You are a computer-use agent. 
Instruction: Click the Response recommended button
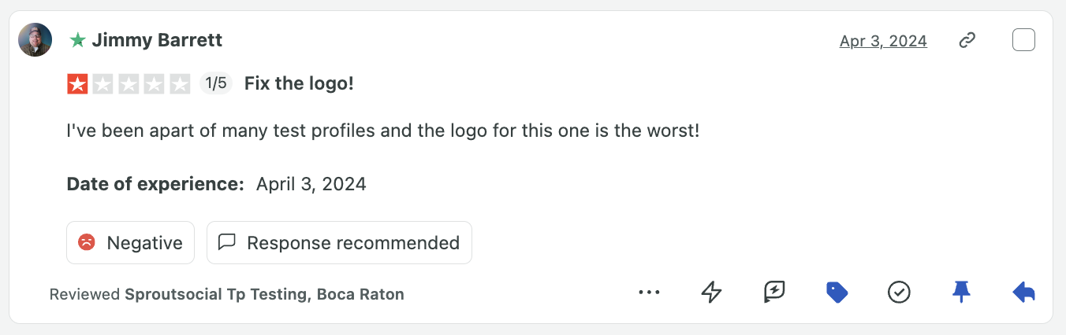(339, 243)
